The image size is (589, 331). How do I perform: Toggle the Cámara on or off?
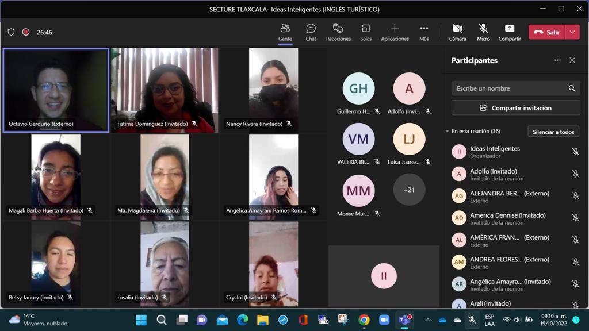click(457, 32)
